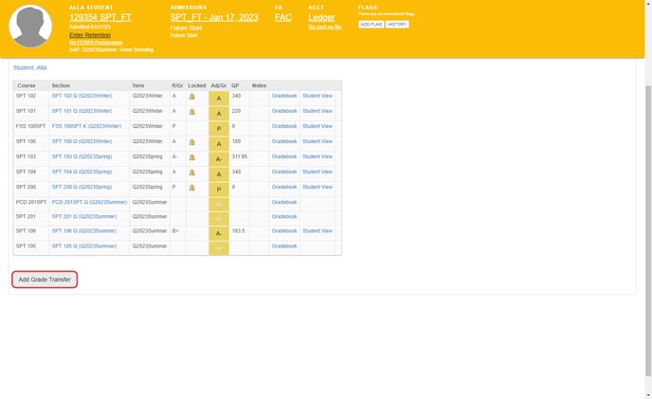
Task: Open the flag History button
Action: point(397,25)
